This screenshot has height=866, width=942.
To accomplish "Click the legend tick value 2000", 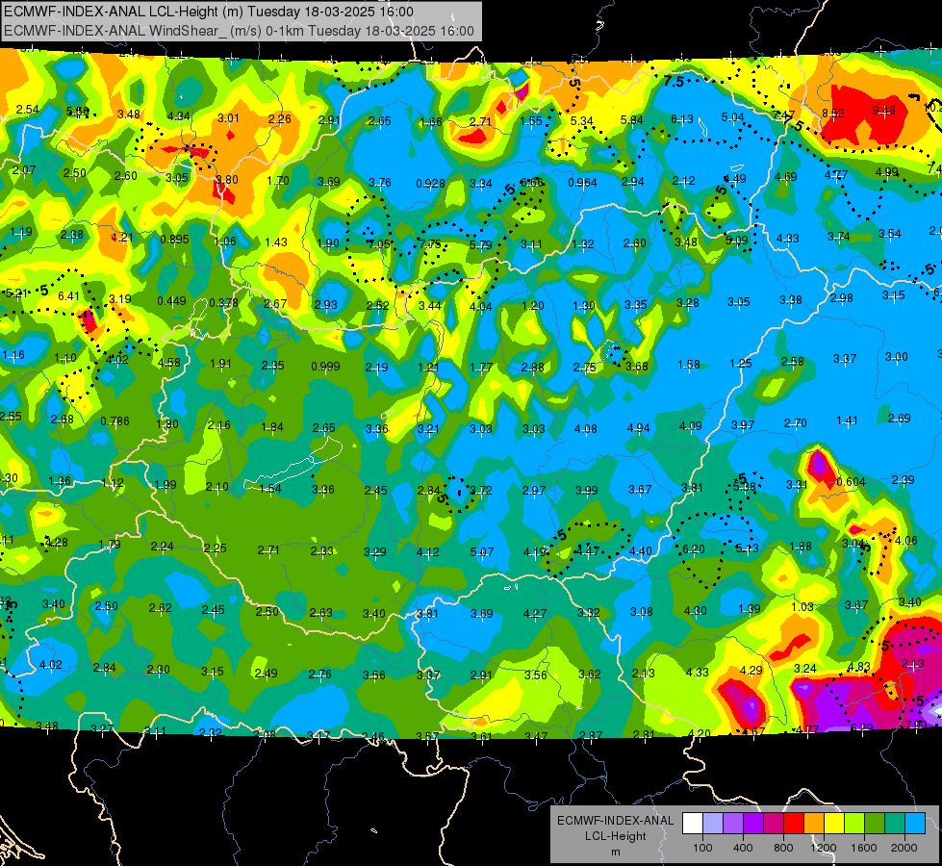I will click(x=904, y=848).
